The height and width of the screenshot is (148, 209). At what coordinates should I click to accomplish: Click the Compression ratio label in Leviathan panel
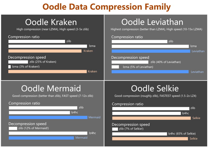tap(127, 37)
